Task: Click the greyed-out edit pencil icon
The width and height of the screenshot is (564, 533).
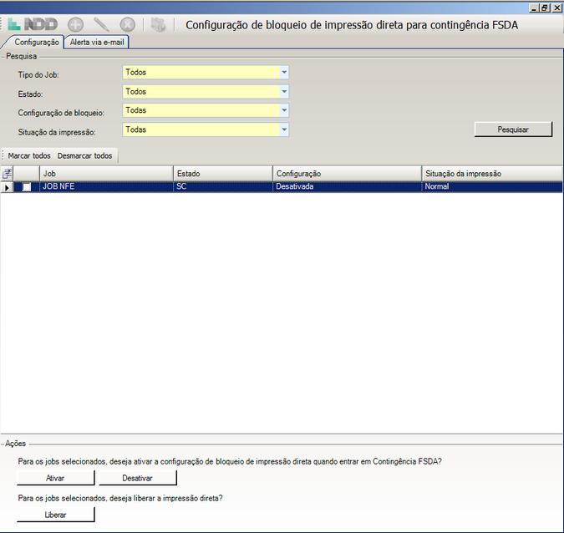Action: (x=101, y=25)
